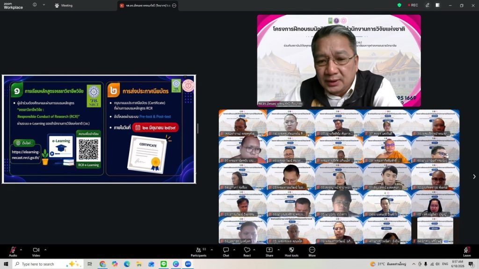Switch to the Meeting tab
The image size is (479, 269).
pos(64,6)
